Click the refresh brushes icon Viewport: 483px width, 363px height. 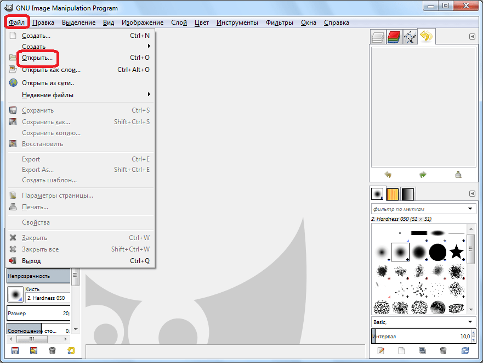click(x=465, y=350)
